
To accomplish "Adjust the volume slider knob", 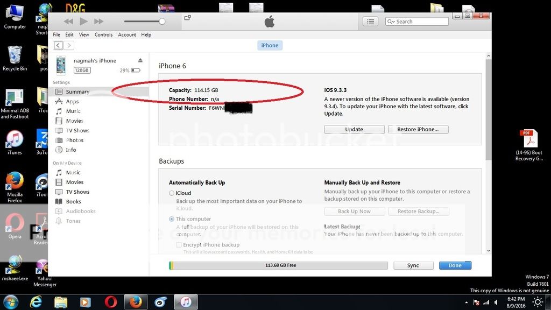I will point(162,22).
